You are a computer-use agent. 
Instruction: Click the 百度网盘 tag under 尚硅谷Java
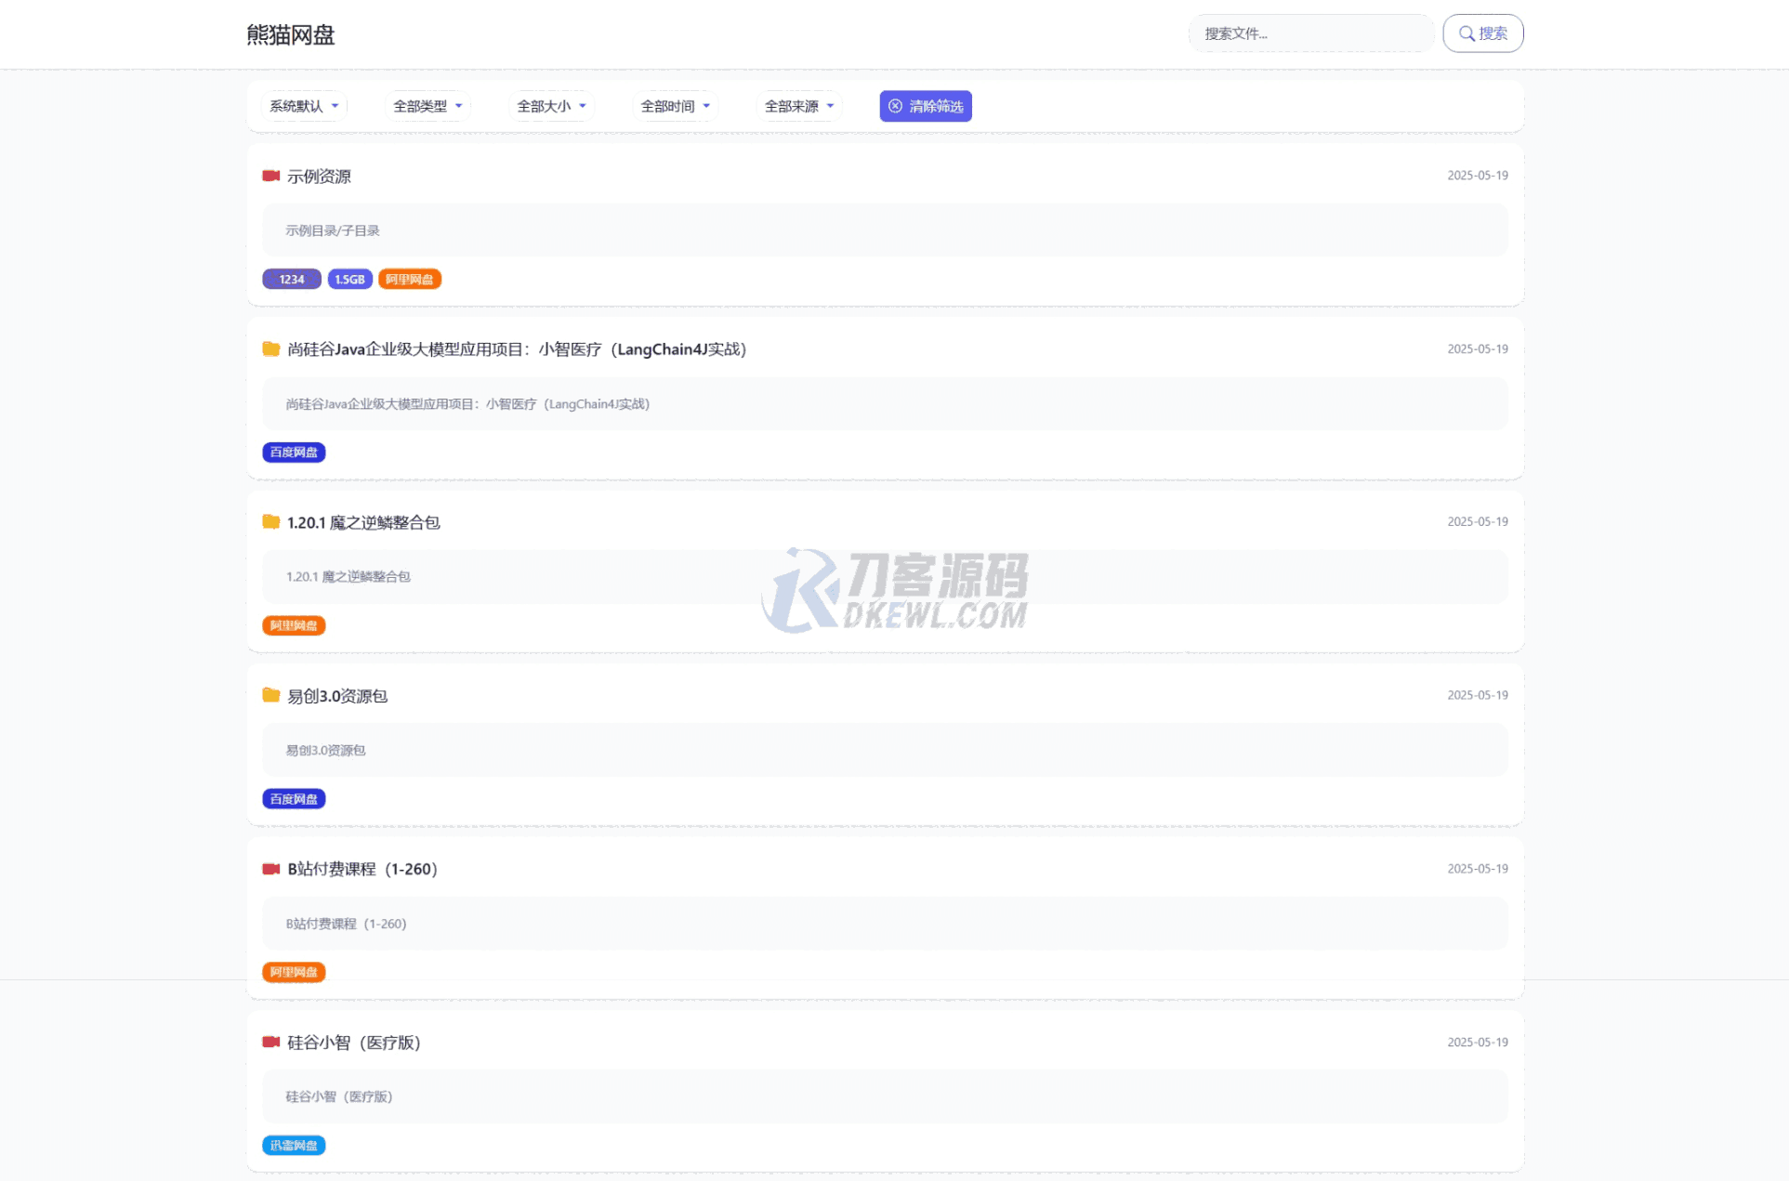(x=294, y=453)
